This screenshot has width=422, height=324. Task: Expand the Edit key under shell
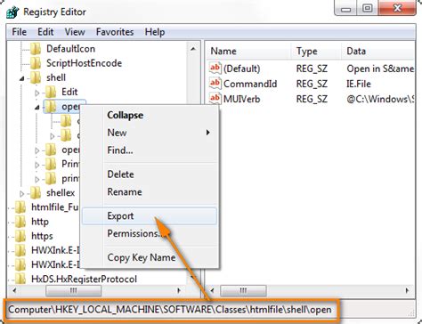click(37, 93)
